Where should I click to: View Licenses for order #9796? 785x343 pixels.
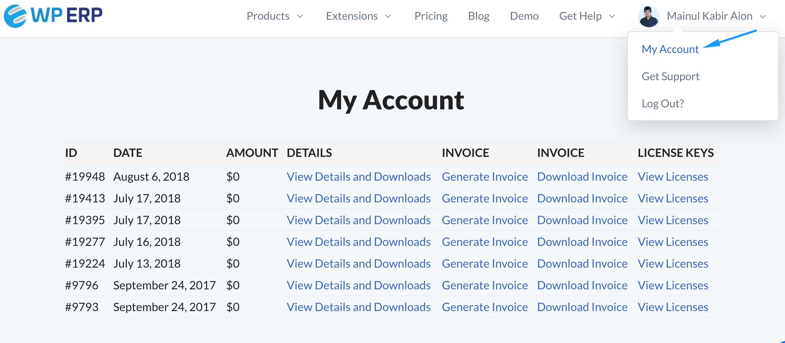(673, 285)
